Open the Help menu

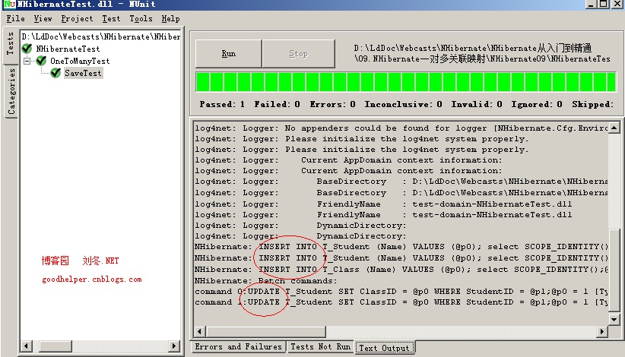point(170,19)
